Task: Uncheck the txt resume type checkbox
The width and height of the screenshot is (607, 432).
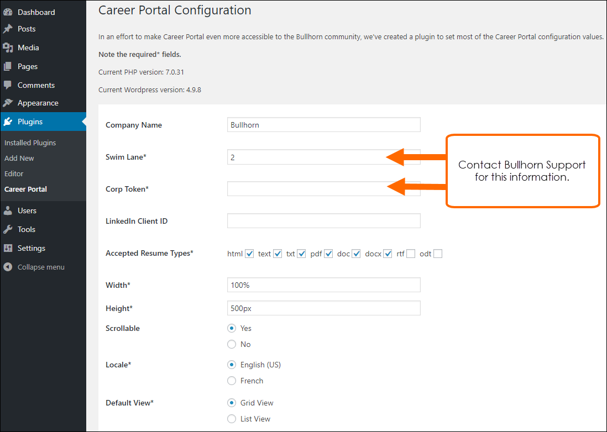Action: 301,254
